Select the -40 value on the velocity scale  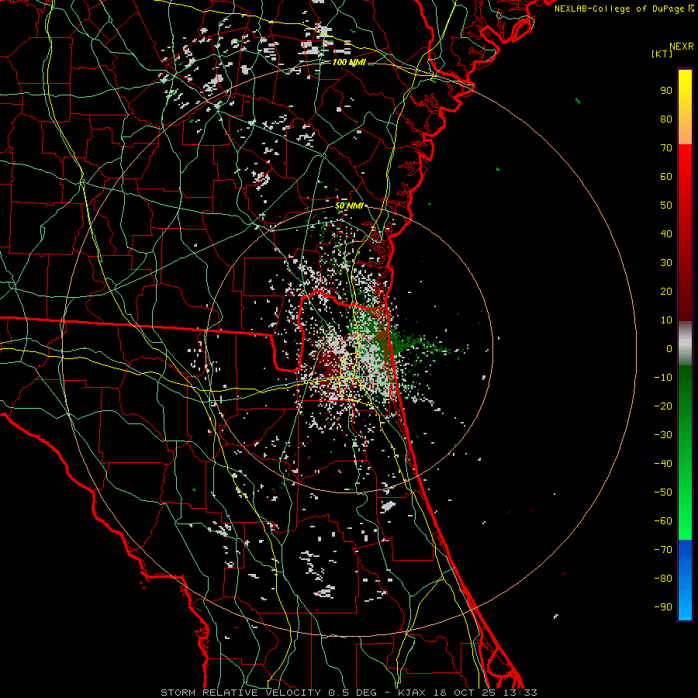pos(663,464)
